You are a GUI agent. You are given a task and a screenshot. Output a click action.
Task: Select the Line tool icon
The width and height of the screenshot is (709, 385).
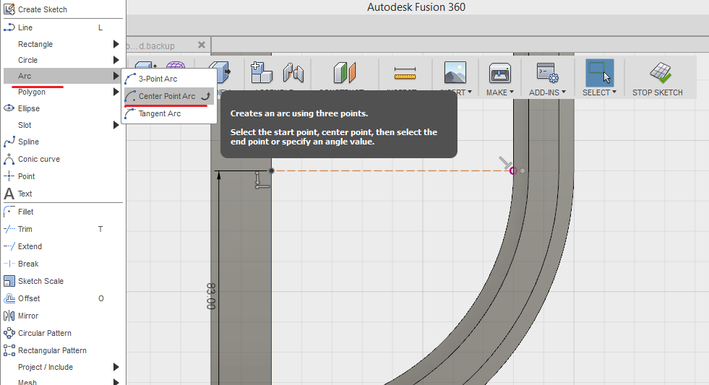pos(9,27)
